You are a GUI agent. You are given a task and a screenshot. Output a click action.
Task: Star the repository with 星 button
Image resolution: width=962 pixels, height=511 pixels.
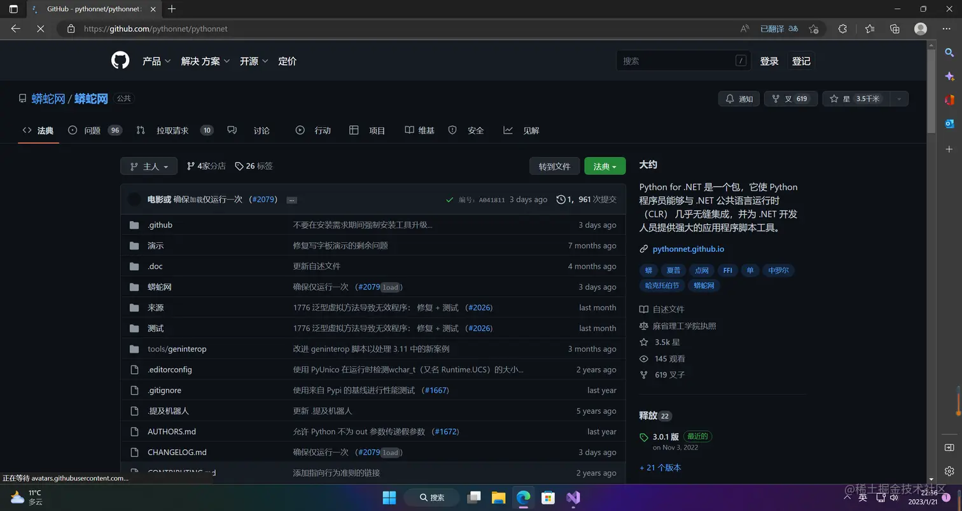pos(856,99)
